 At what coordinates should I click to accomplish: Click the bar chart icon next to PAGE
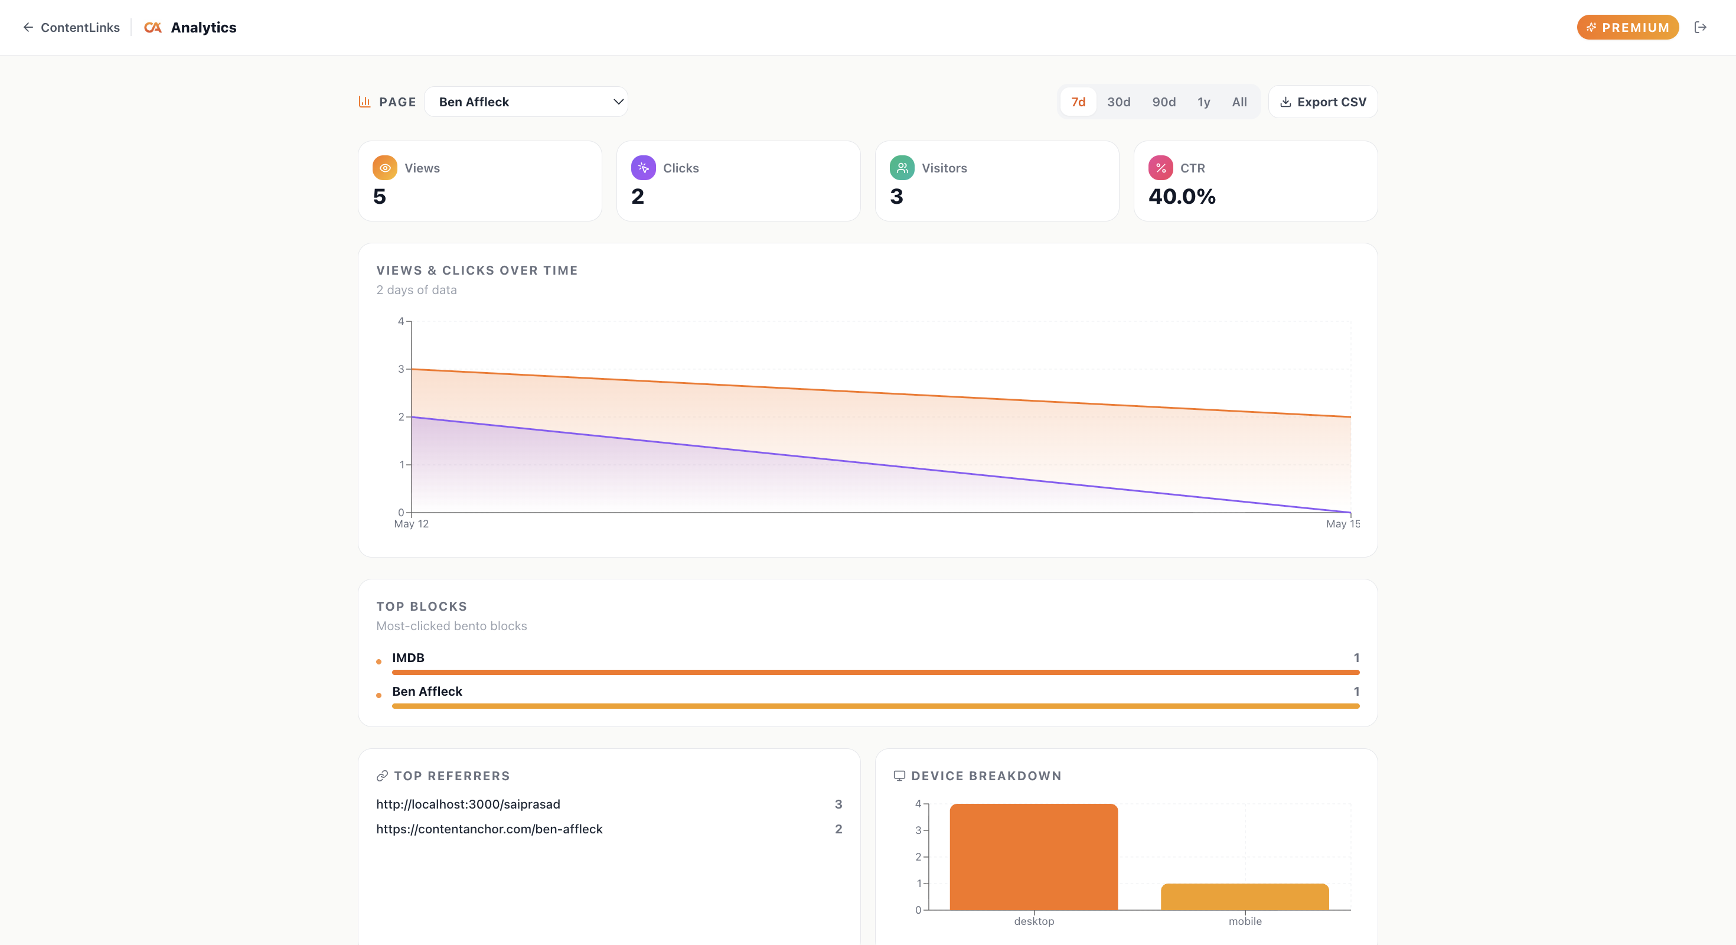[364, 102]
